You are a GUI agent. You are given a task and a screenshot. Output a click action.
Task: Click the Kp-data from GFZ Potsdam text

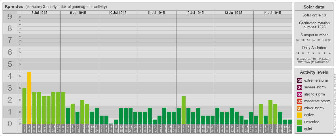[313, 59]
